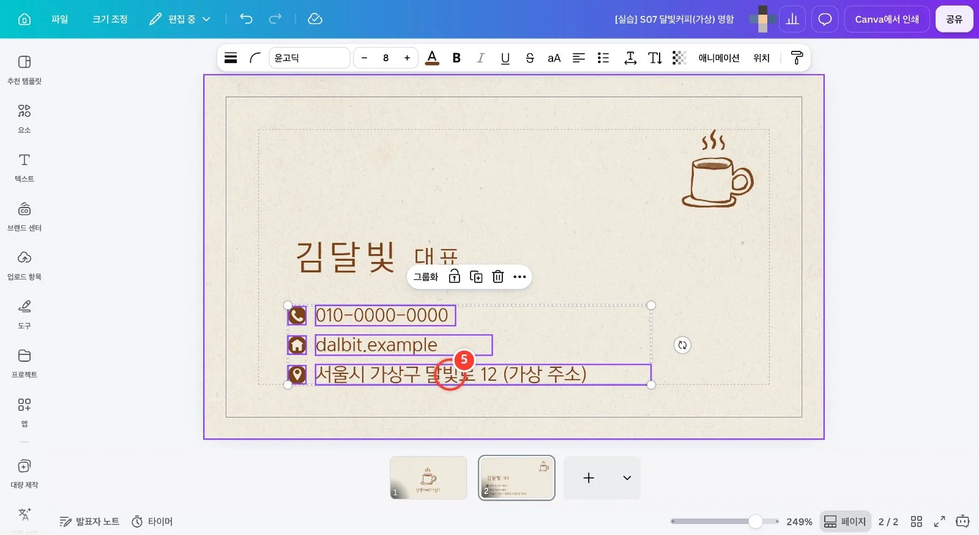Duplicate the selected elements

(x=476, y=277)
